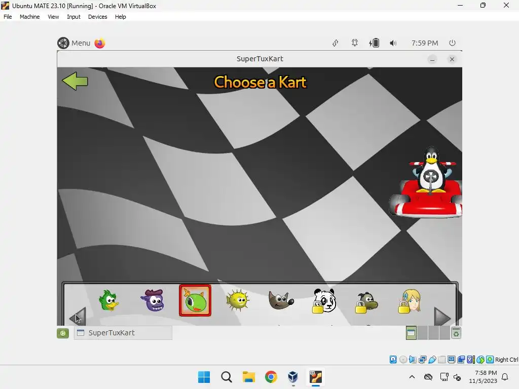Pick the locked gnu character kart
The image size is (519, 389).
366,302
